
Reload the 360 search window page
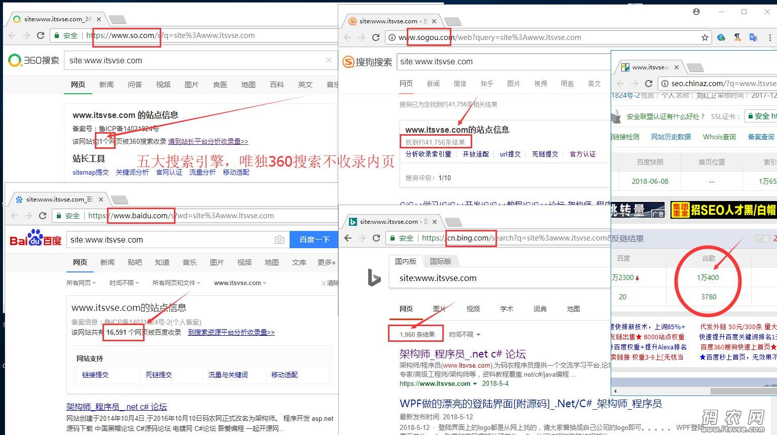point(41,35)
